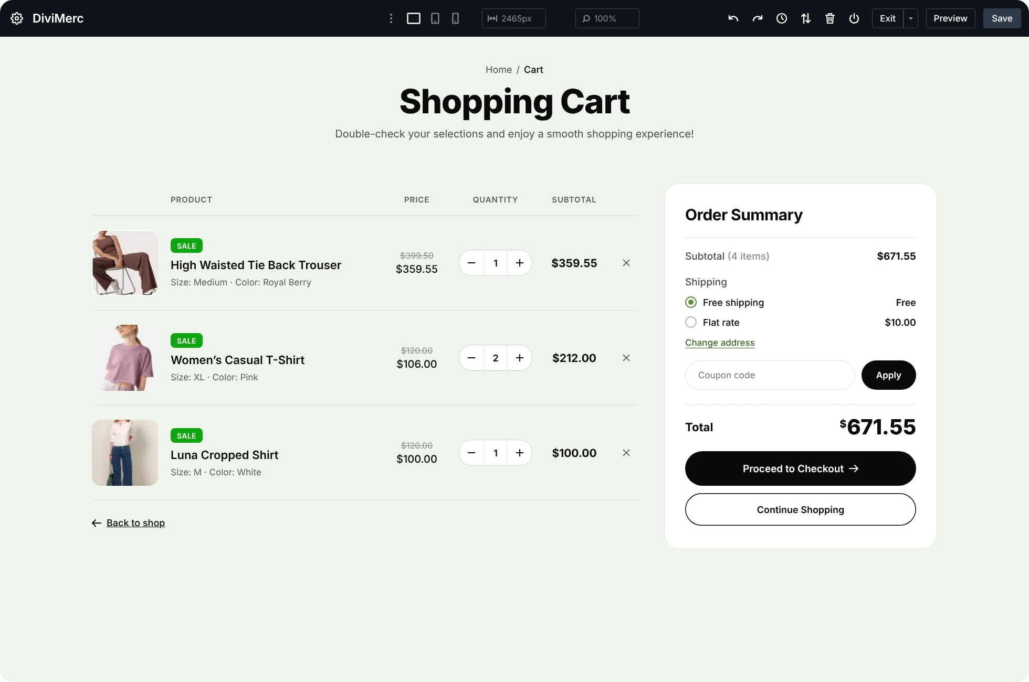Viewport: 1029px width, 682px height.
Task: Increase Luna Cropped Shirt quantity
Action: tap(520, 453)
